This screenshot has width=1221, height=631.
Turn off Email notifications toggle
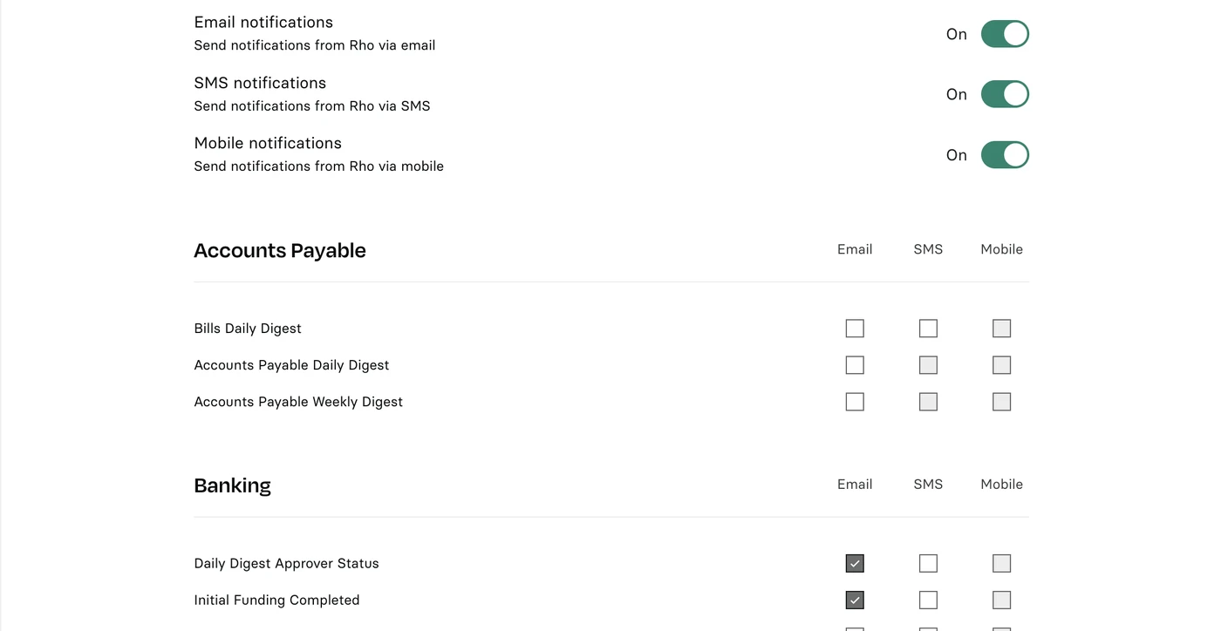coord(1005,34)
